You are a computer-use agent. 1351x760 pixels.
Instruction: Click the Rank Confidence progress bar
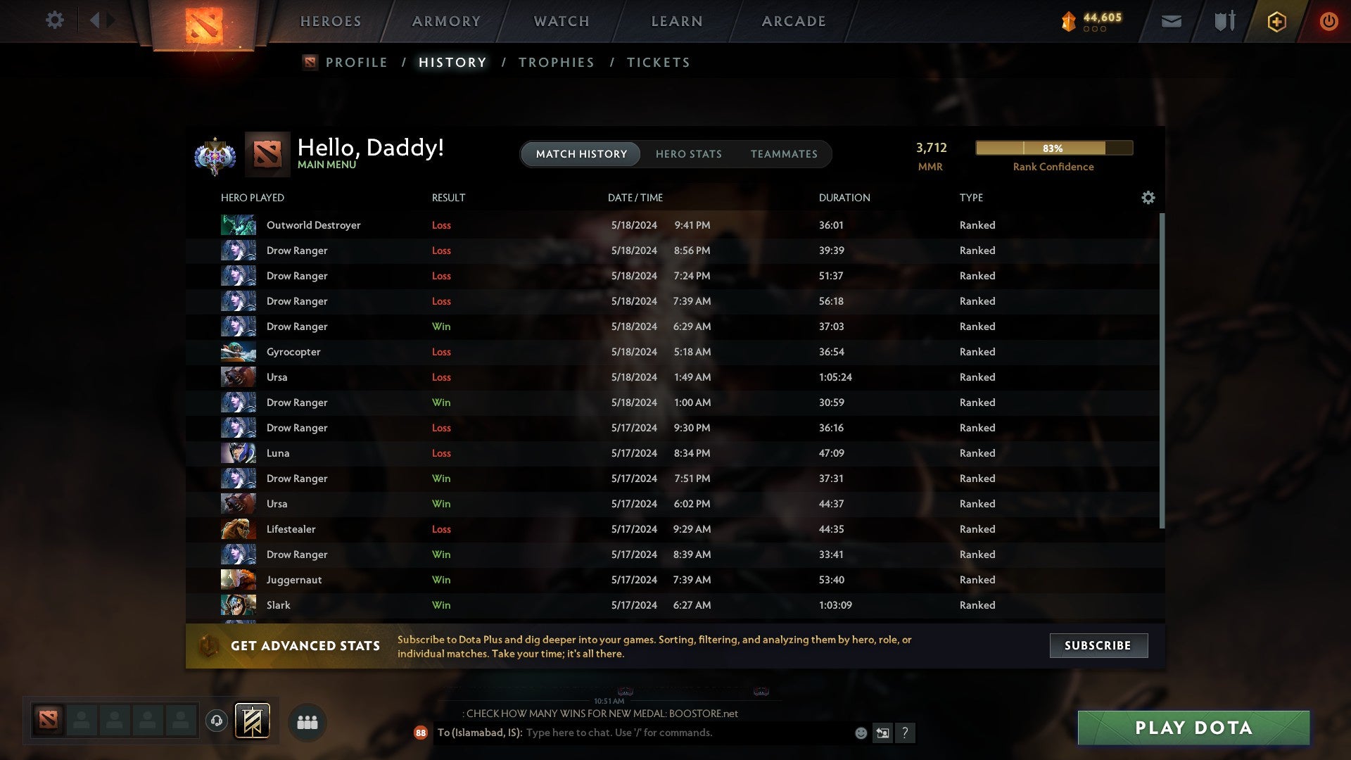[1054, 148]
